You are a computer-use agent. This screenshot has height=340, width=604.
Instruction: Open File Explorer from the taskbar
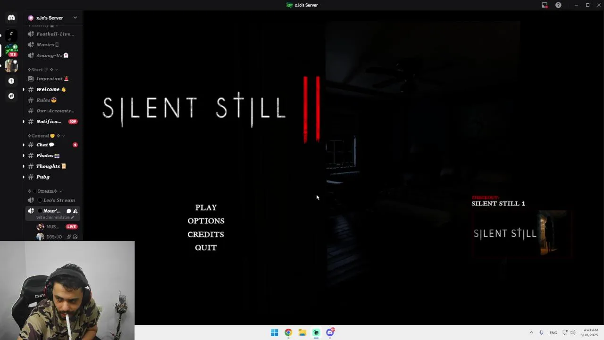[302, 332]
